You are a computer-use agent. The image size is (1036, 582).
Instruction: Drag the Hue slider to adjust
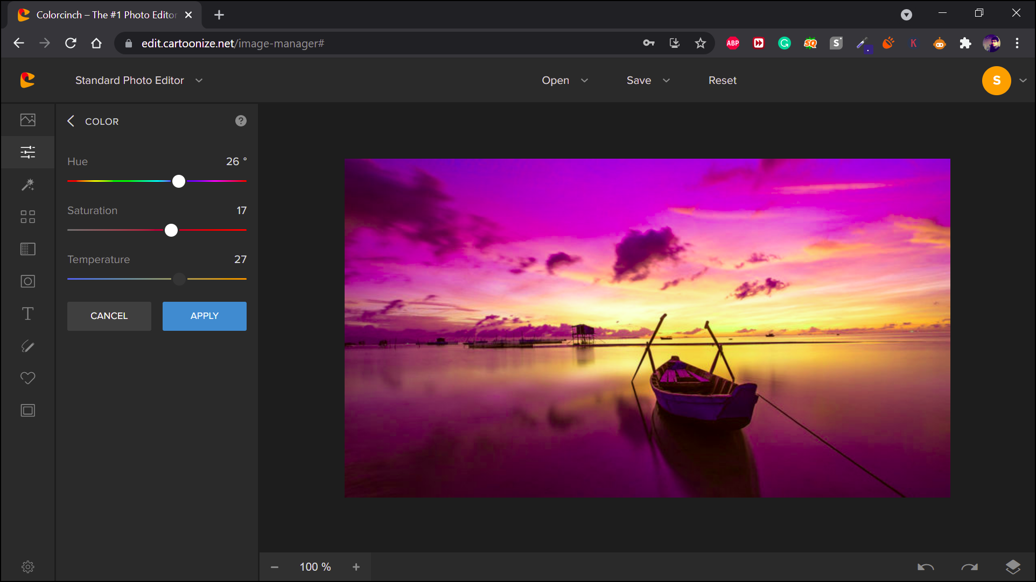178,181
